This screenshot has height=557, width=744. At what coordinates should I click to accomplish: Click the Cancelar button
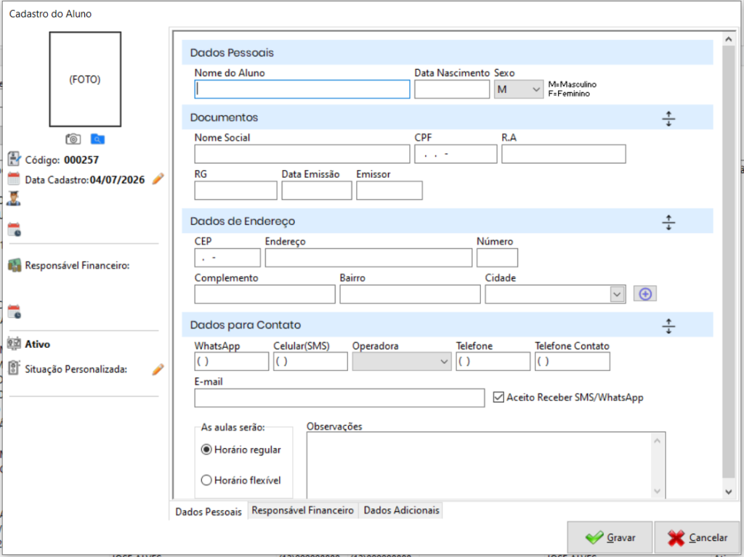pyautogui.click(x=697, y=537)
